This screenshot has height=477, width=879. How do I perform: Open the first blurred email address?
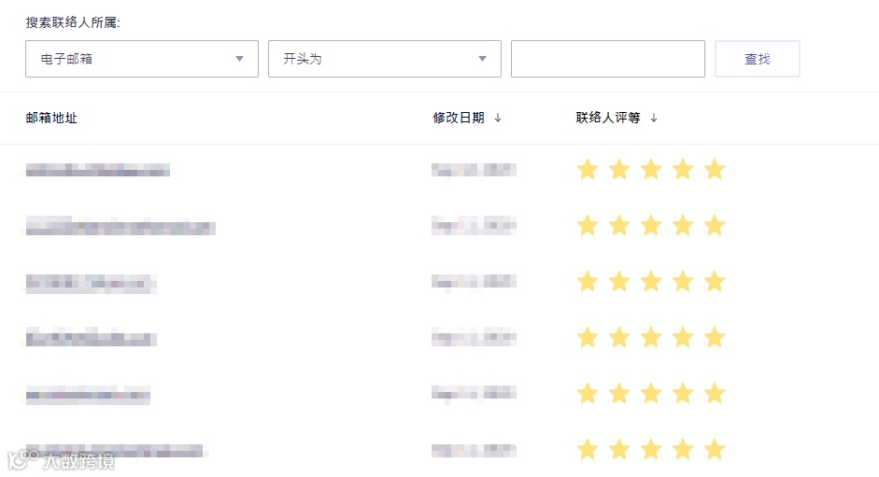pyautogui.click(x=97, y=170)
